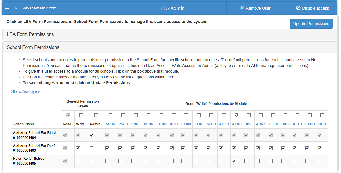The image size is (341, 173).
Task: Check Admin permission for Helen Keller School
Action: point(92,161)
